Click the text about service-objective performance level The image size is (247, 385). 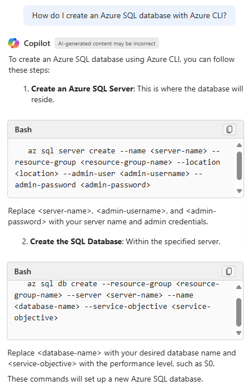click(122, 358)
